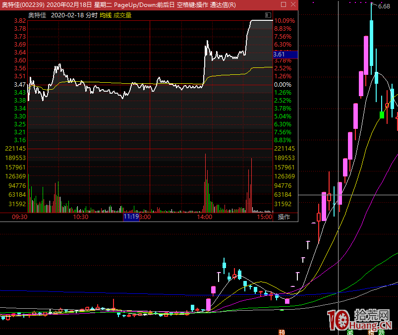Click the blue 3.61 price marker

tap(279, 55)
